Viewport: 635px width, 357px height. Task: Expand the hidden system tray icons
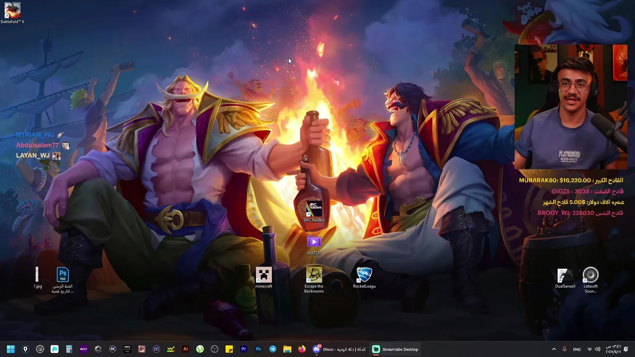(554, 349)
